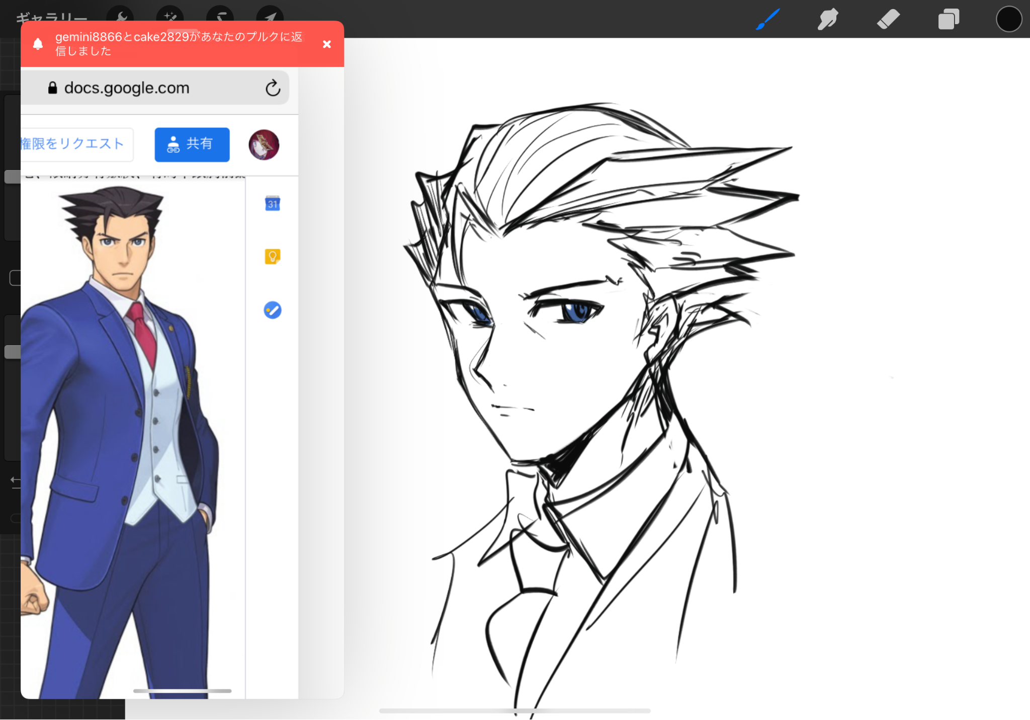Tap the Phoenix Wright reference image

120,442
